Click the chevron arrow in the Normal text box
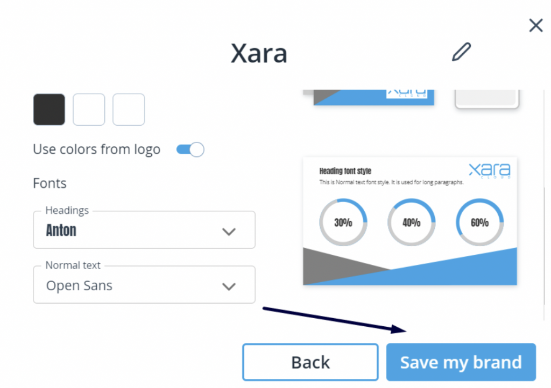 [x=229, y=286]
